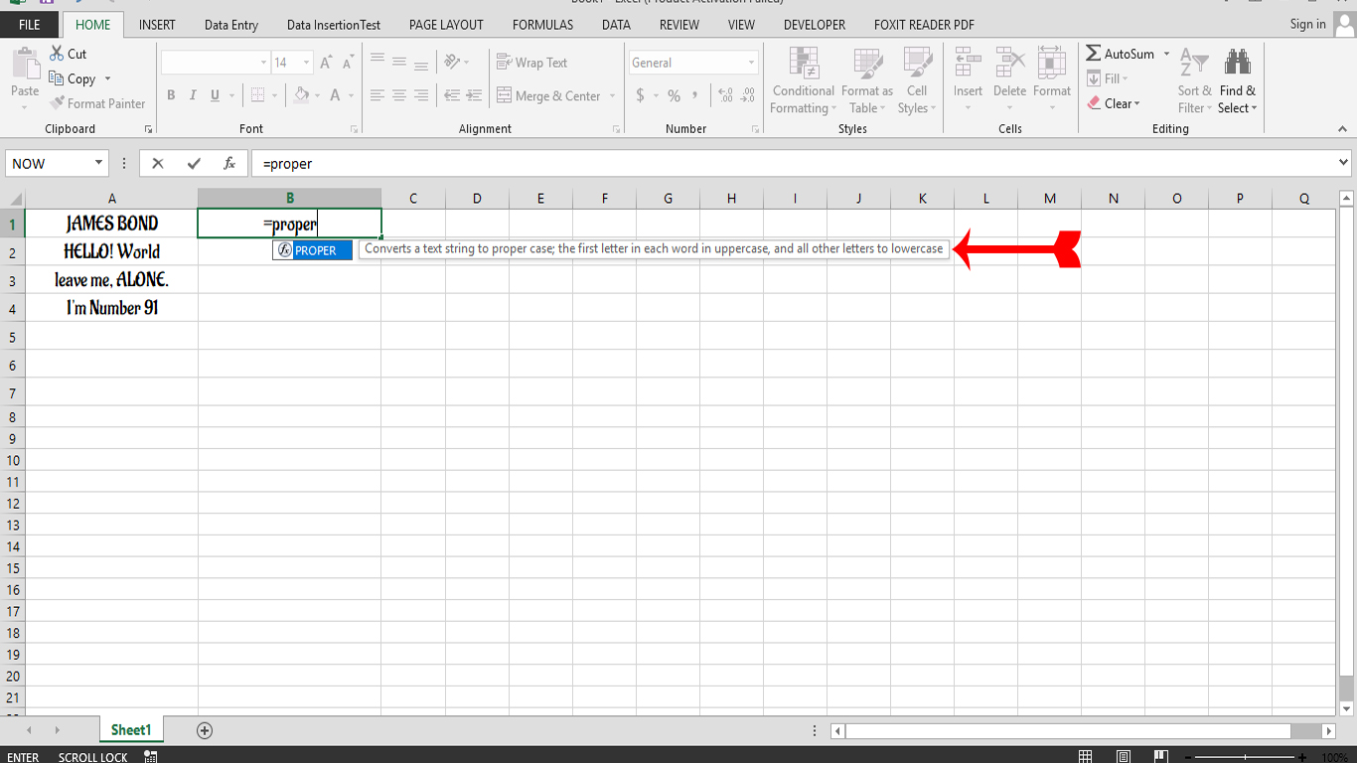
Task: Open Format as Table gallery
Action: coord(867,81)
